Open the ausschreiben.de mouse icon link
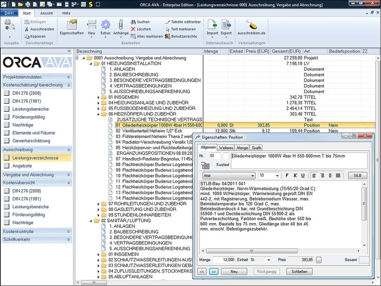The width and height of the screenshot is (381, 286). pos(251,27)
